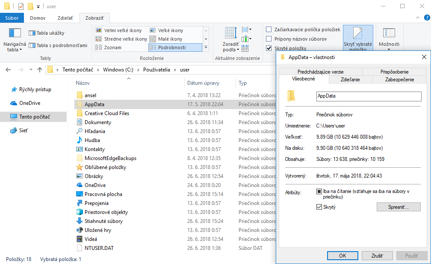The image size is (431, 264).
Task: Open the add columns dropdown
Action: tap(247, 39)
